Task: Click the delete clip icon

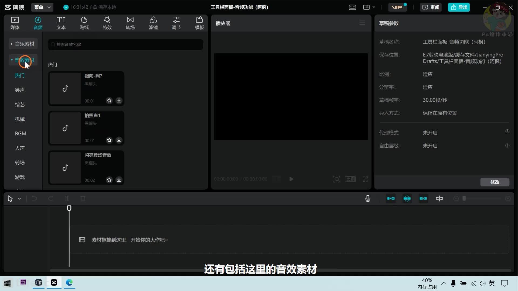Action: point(83,199)
